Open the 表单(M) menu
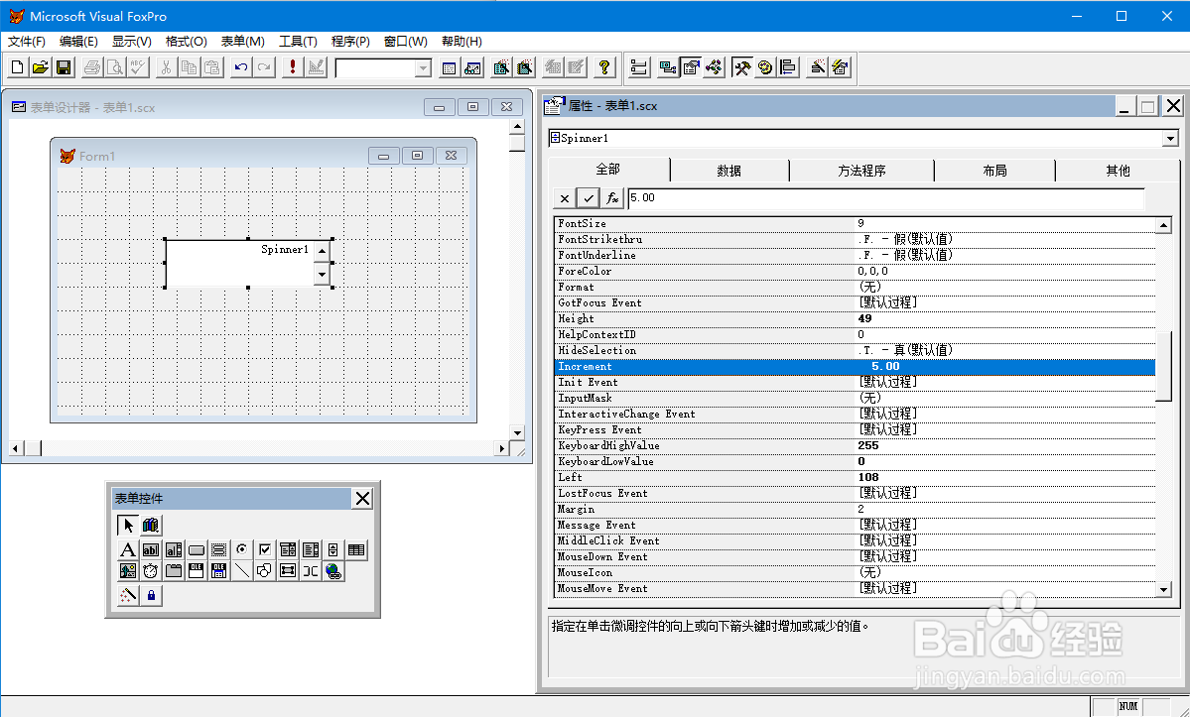 tap(243, 42)
